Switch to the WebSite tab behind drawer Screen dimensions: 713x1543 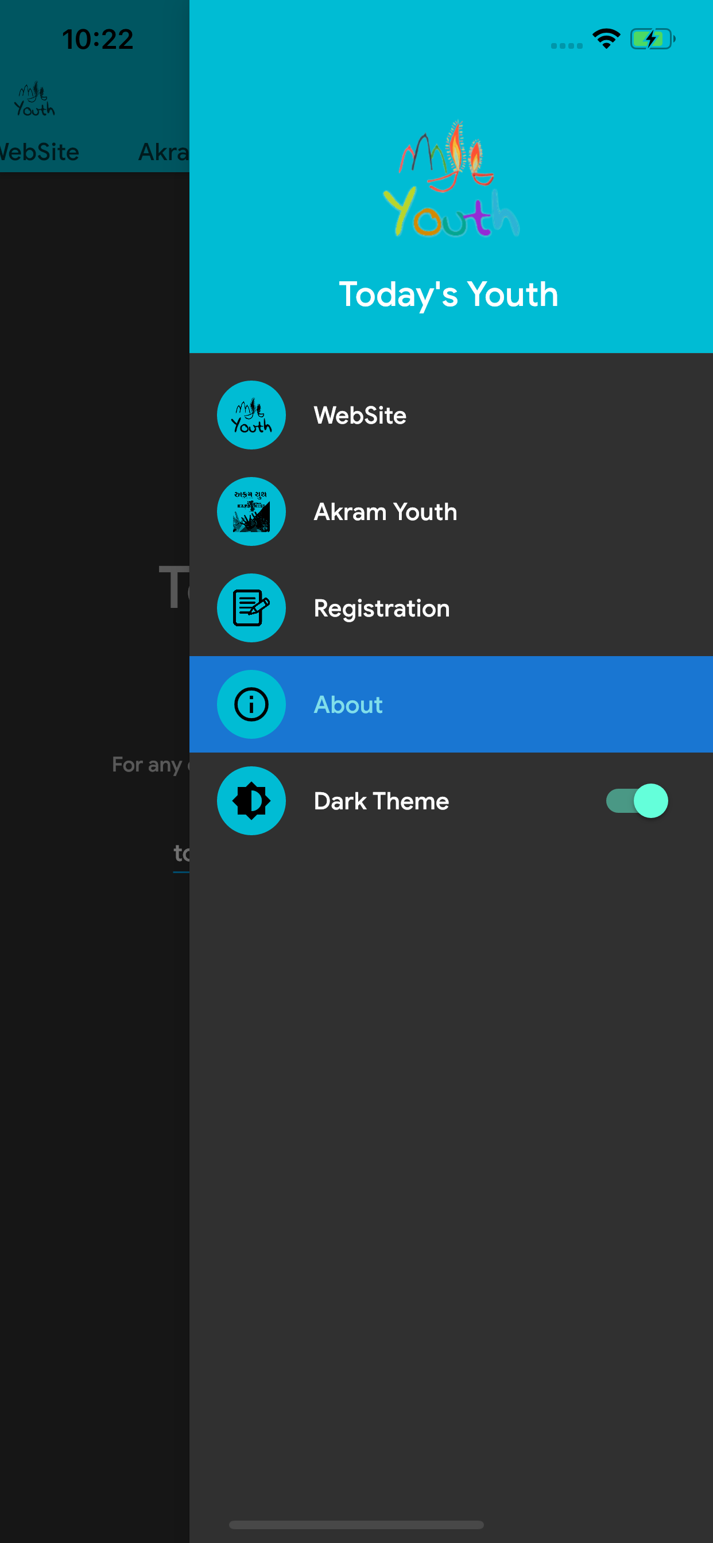(x=40, y=152)
